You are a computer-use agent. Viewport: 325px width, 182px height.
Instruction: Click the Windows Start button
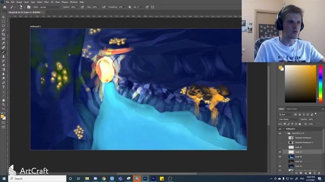[4, 178]
